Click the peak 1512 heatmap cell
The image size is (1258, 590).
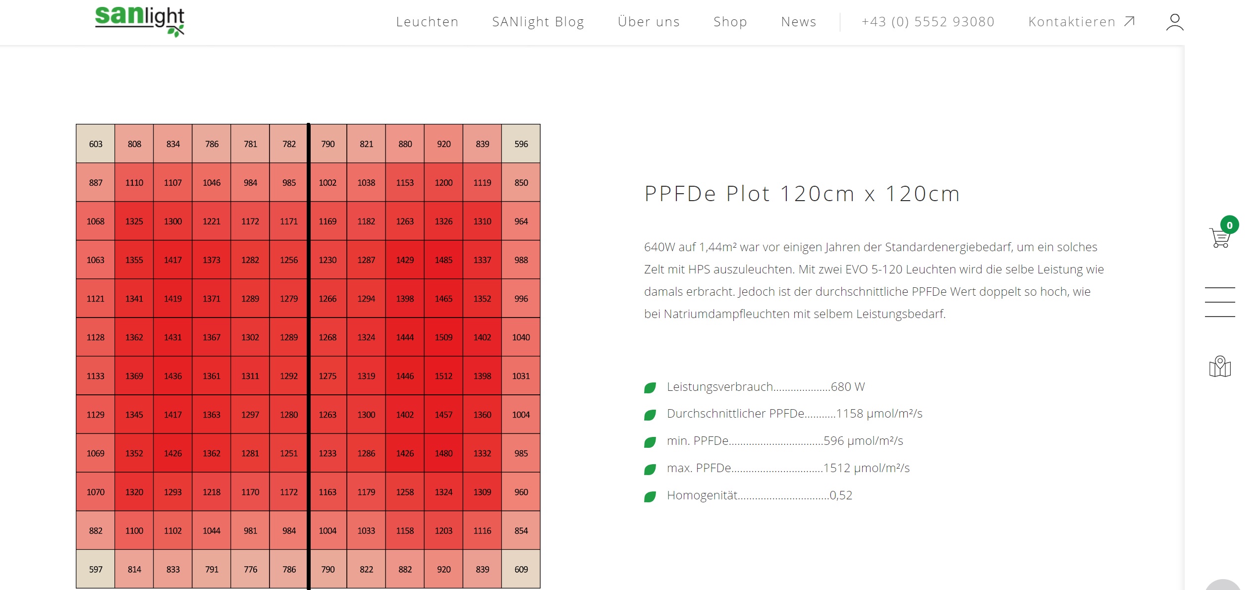tap(443, 376)
